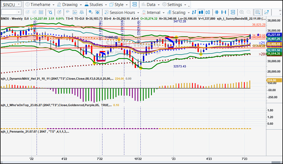Click the 32,181.56 teal price label
Image resolution: width=283 pixels, height=164 pixels.
274,50
